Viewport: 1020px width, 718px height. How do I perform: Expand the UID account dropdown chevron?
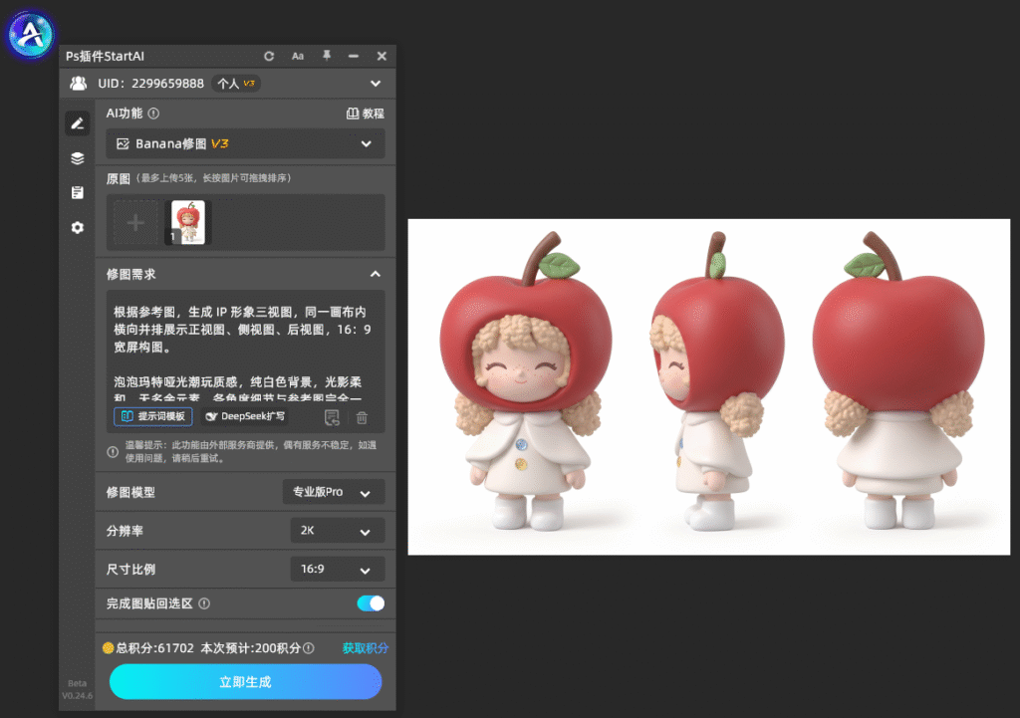pos(376,84)
